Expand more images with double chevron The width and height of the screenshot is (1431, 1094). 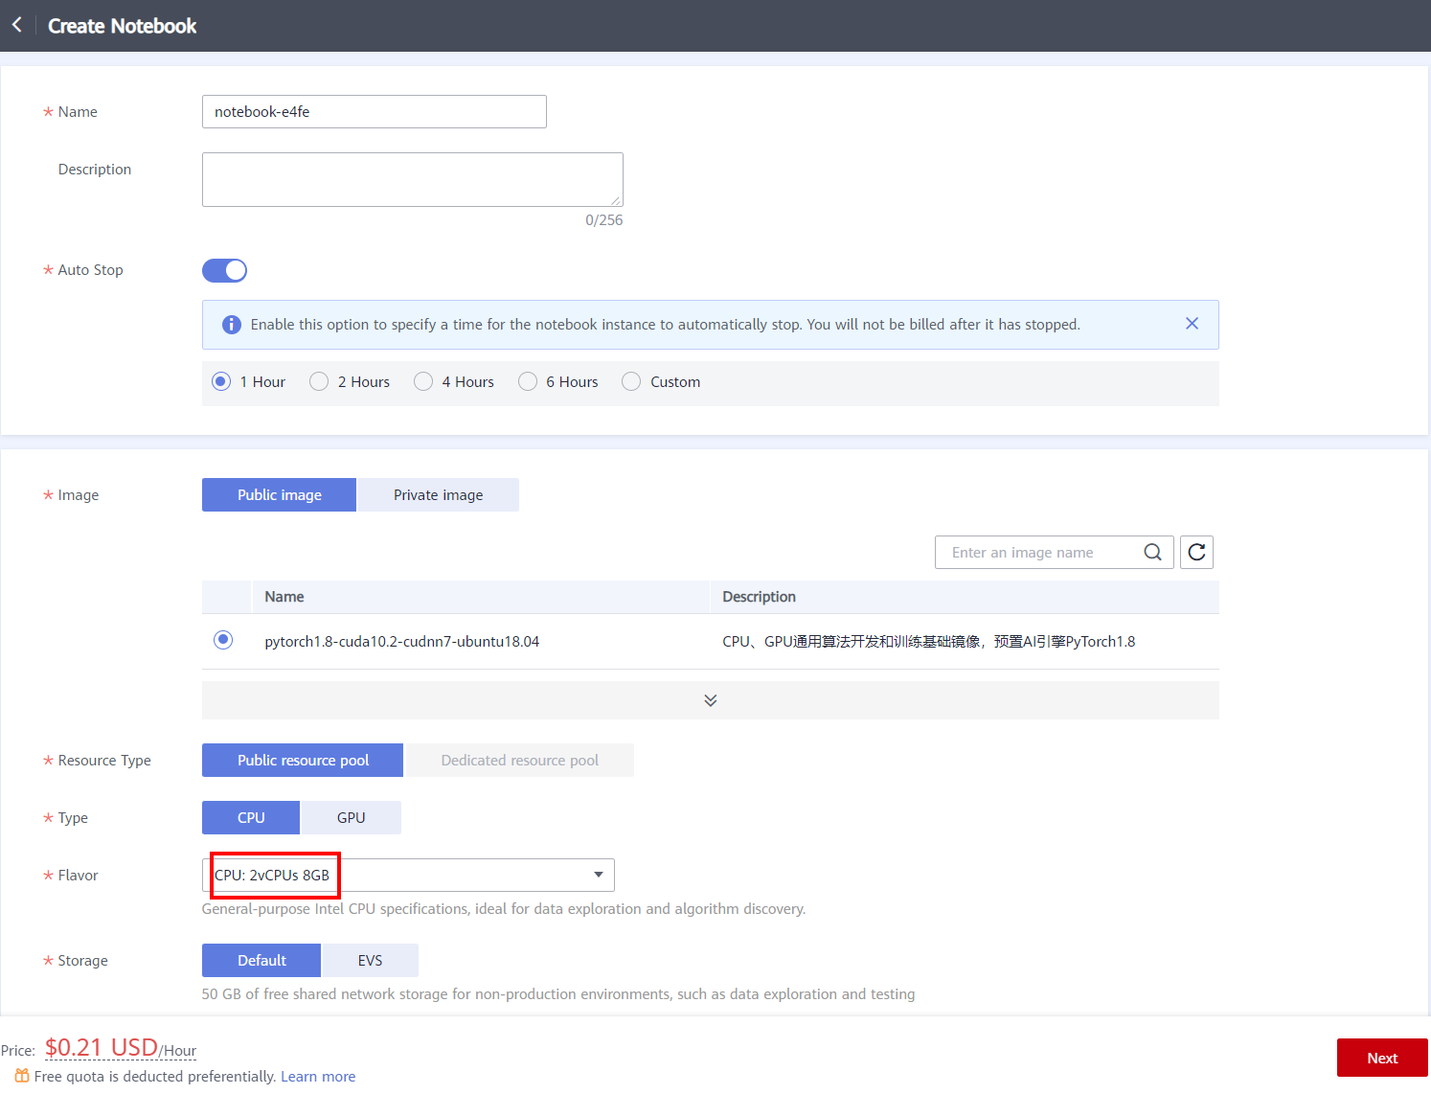(710, 700)
